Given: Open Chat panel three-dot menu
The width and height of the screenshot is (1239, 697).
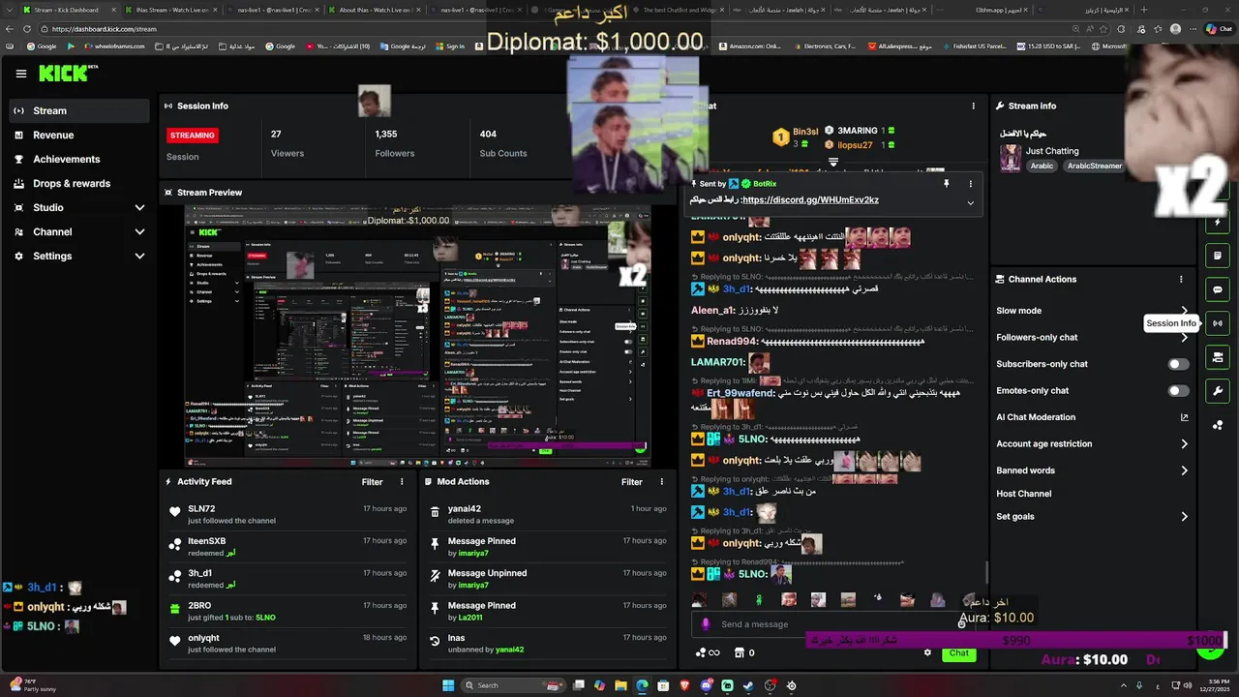Looking at the screenshot, I should [974, 106].
